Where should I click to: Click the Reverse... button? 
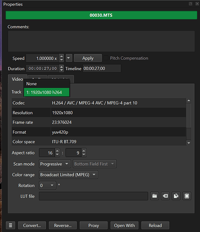pos(62,226)
